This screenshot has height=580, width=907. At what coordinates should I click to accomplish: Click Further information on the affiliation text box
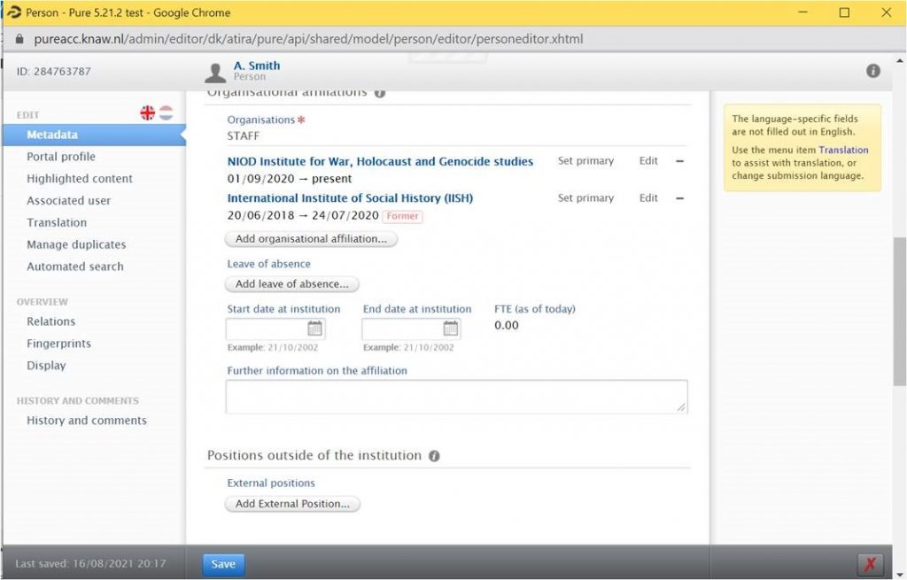pos(456,397)
